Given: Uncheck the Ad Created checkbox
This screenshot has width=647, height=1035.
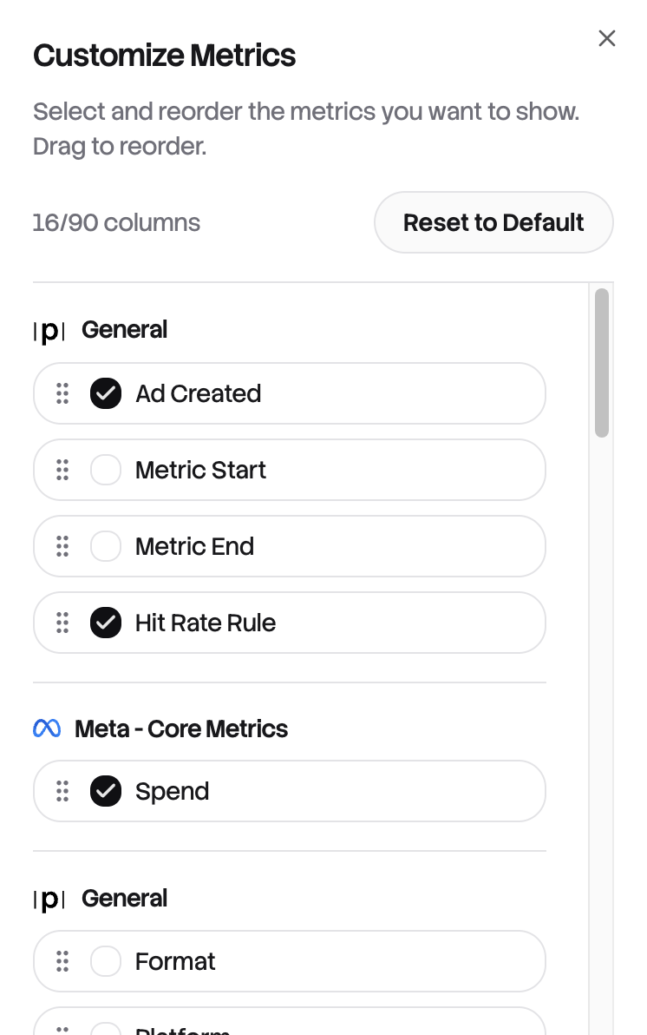Looking at the screenshot, I should 106,393.
